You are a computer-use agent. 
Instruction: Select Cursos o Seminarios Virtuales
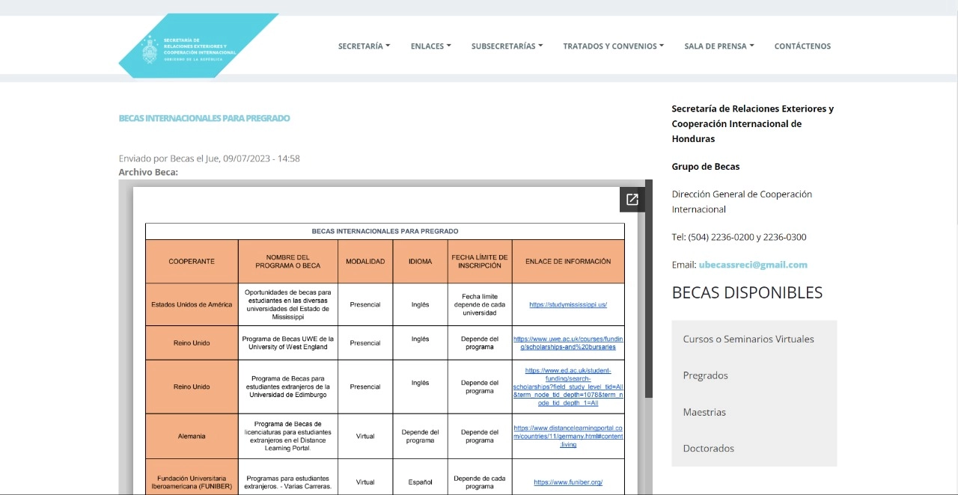[748, 339]
